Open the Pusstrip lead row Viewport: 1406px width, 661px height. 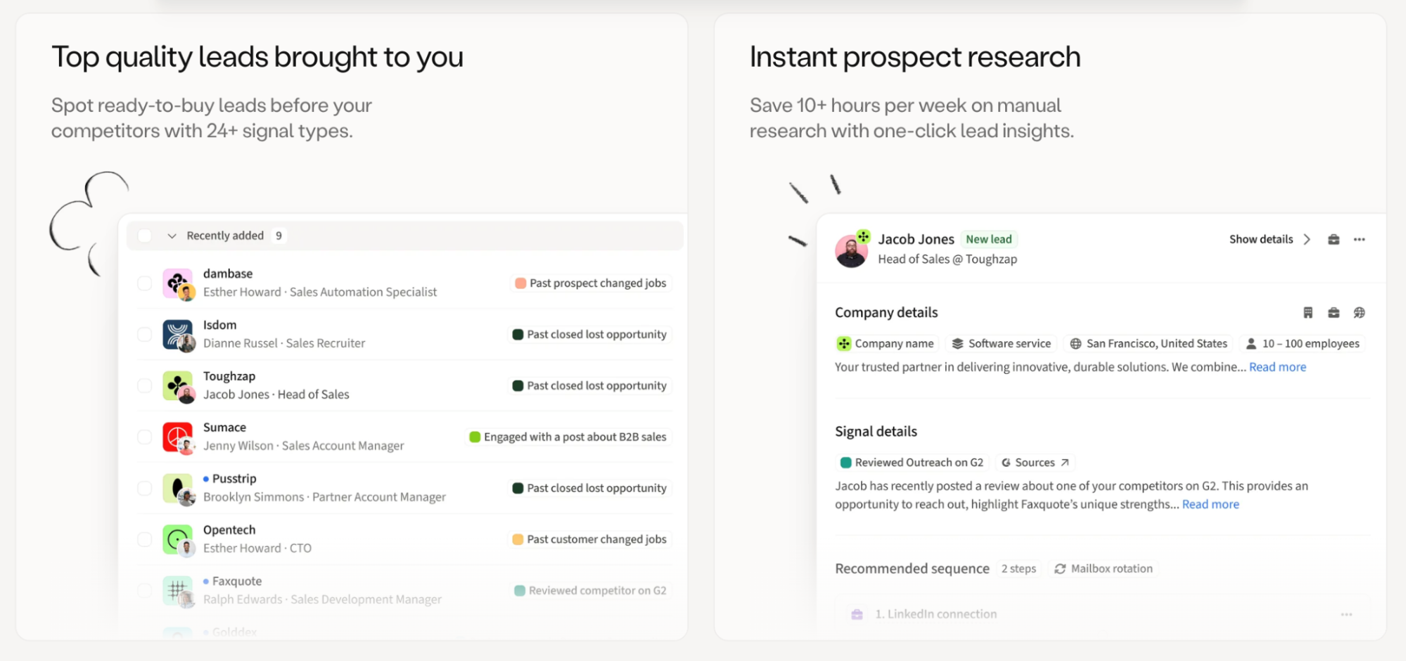(404, 487)
